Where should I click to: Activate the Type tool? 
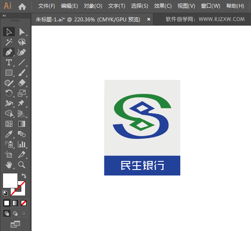tap(9, 62)
